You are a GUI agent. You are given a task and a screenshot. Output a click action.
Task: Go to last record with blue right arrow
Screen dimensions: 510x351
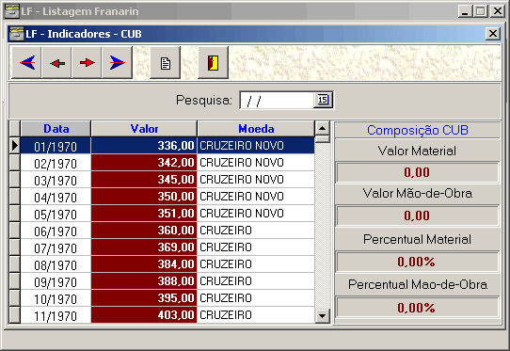point(117,62)
